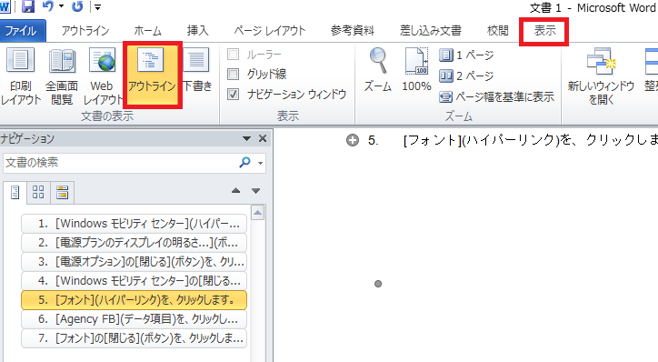The height and width of the screenshot is (362, 658).
Task: Select heading 2 [電源プランのディスプレイの明るさ…]
Action: (134, 243)
